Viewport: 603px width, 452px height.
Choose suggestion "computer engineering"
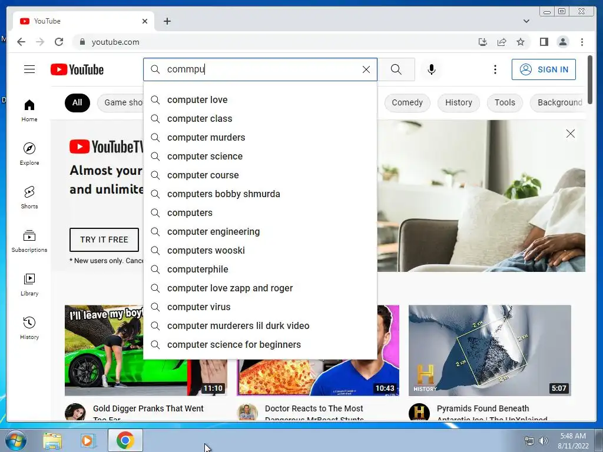[x=260, y=231]
